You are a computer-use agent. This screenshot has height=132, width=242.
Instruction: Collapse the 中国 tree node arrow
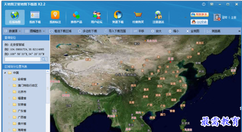5,73
